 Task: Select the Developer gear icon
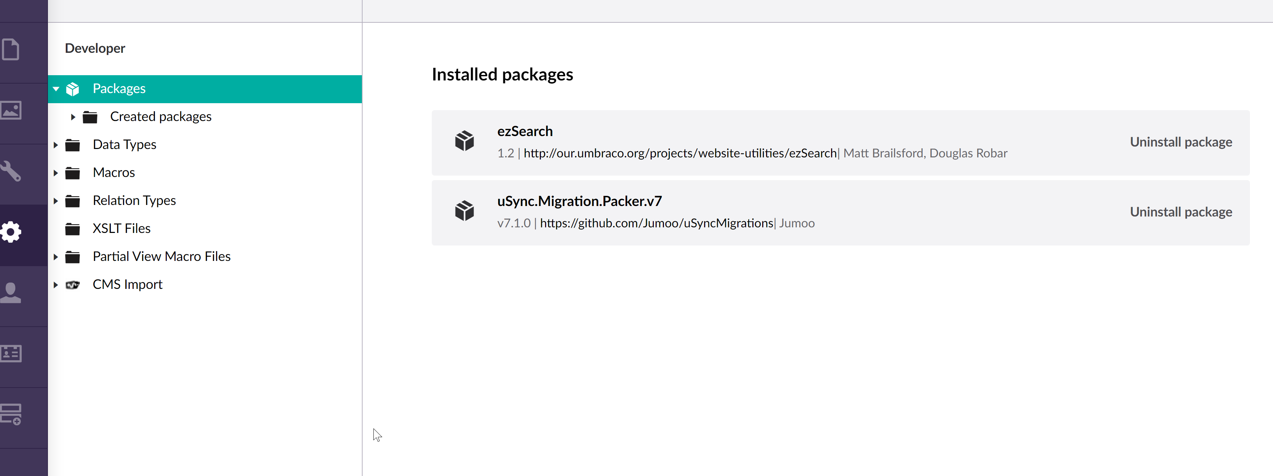pyautogui.click(x=11, y=232)
